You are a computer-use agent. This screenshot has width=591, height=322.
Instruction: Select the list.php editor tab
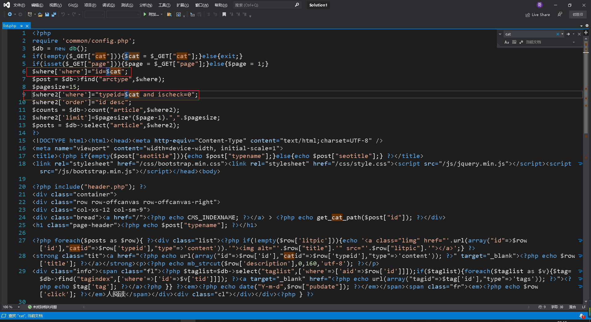coord(10,26)
